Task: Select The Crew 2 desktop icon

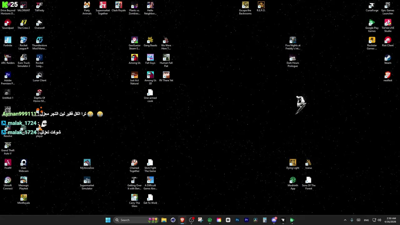Action: point(23,24)
